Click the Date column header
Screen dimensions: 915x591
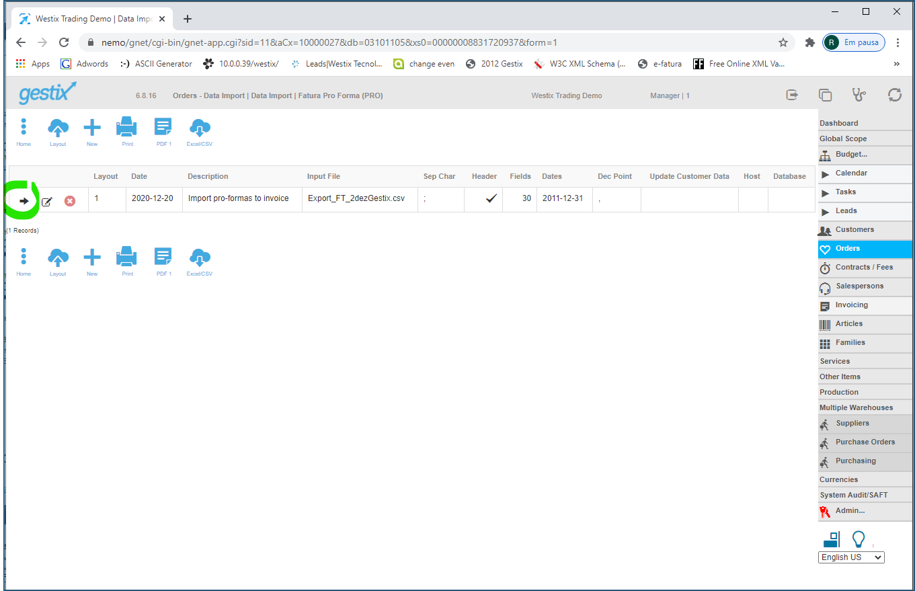(x=139, y=176)
